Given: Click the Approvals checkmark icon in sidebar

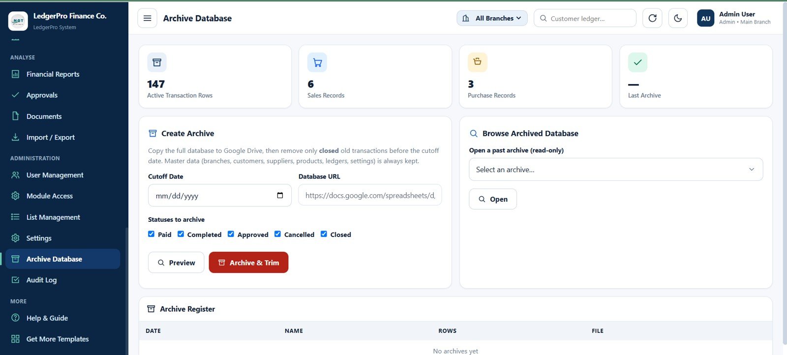Looking at the screenshot, I should tap(15, 95).
